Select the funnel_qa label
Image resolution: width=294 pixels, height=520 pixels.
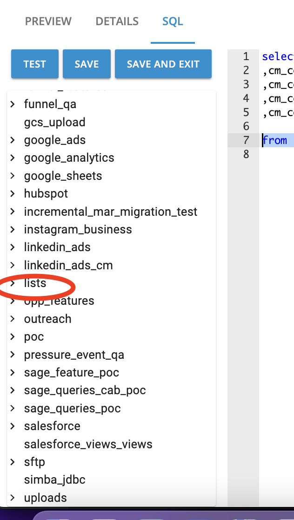50,104
